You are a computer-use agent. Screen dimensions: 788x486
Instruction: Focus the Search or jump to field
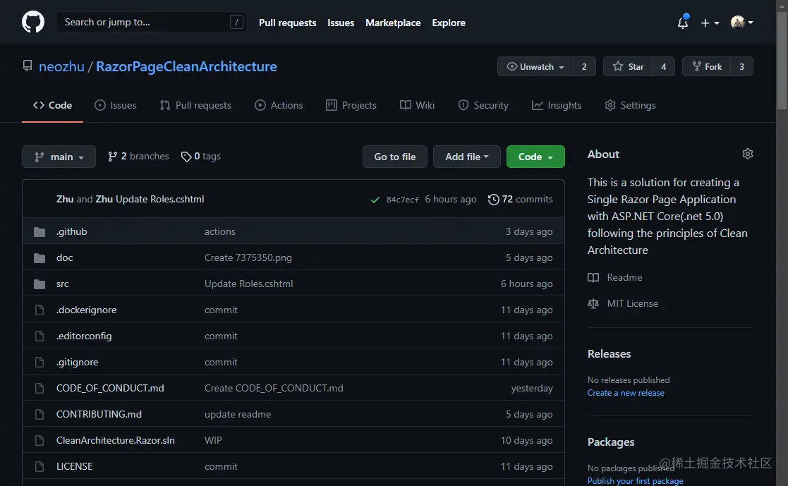pyautogui.click(x=151, y=22)
